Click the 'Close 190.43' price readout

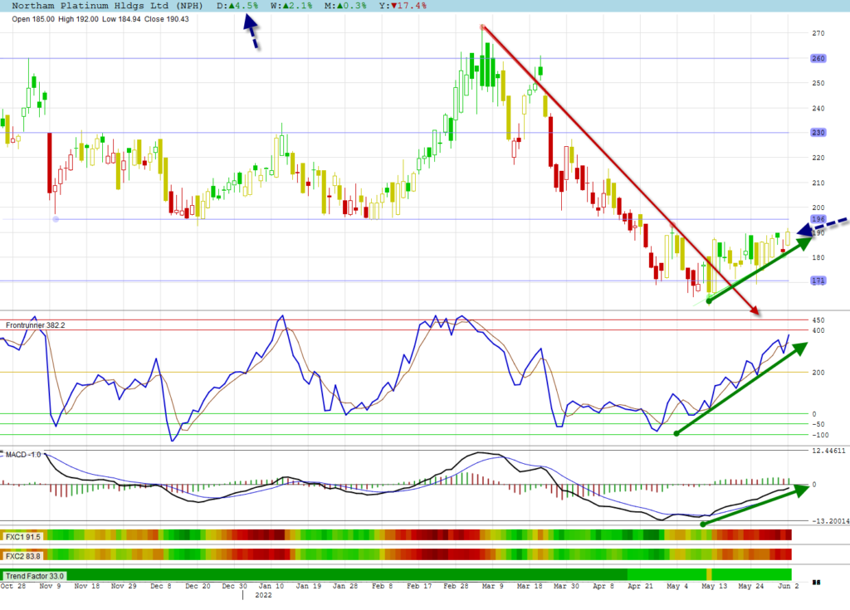pyautogui.click(x=166, y=19)
